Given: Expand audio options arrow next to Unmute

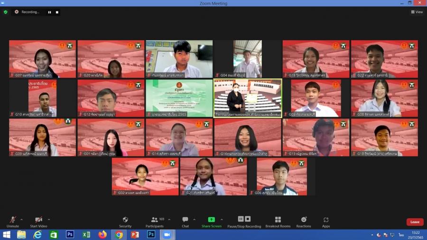Looking at the screenshot, I should click(21, 220).
